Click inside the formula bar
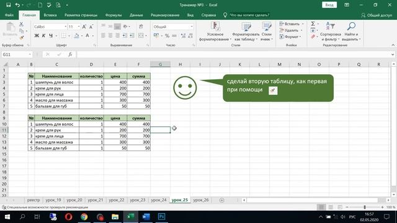 coord(233,55)
